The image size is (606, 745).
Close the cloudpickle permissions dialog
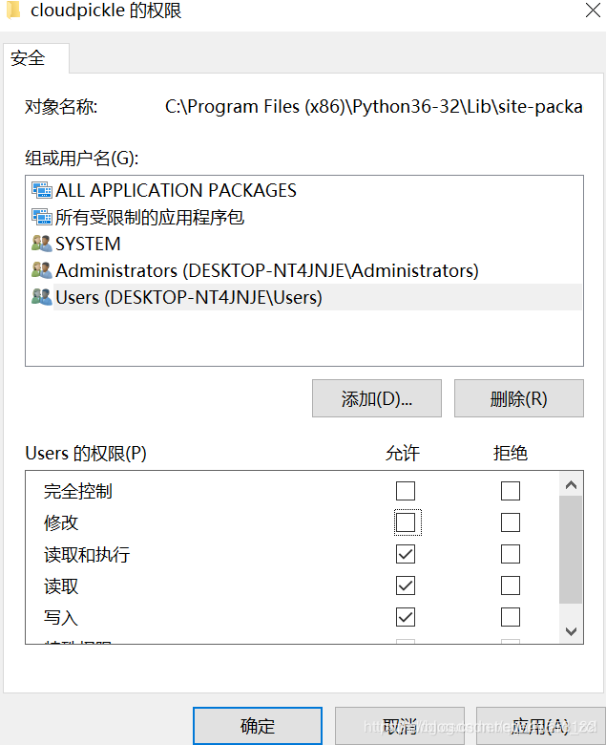(593, 11)
